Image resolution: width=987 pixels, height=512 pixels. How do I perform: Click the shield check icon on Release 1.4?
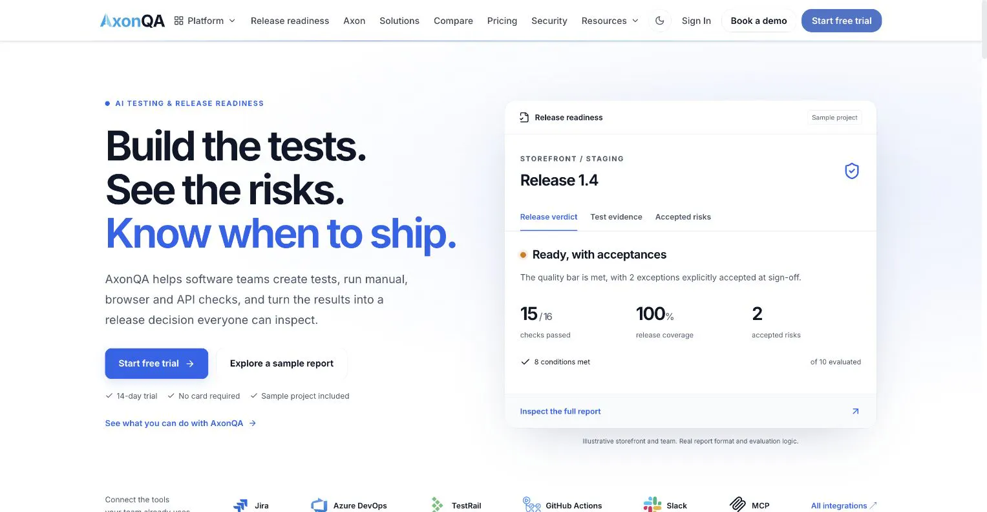(852, 171)
